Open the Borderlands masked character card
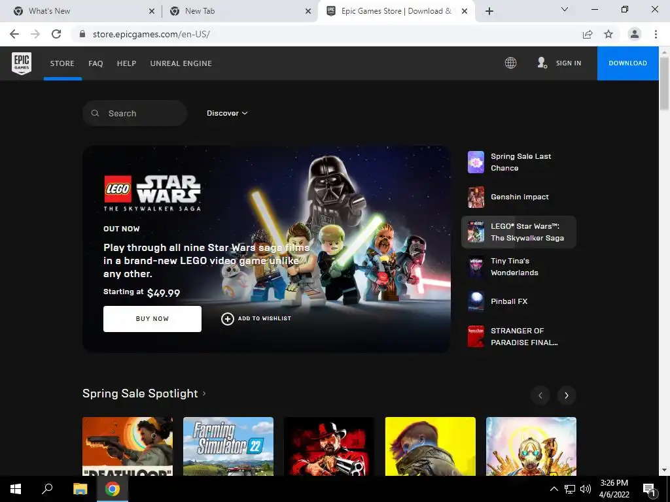 pyautogui.click(x=531, y=446)
